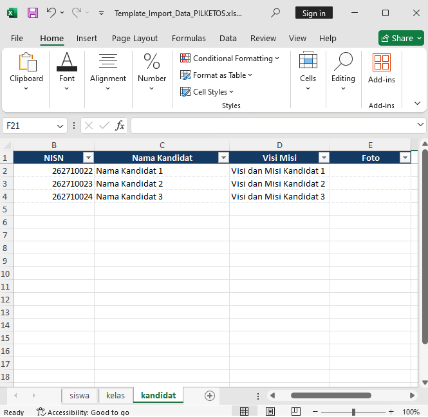428x417 pixels.
Task: Expand the formula bar chevron
Action: pyautogui.click(x=420, y=125)
